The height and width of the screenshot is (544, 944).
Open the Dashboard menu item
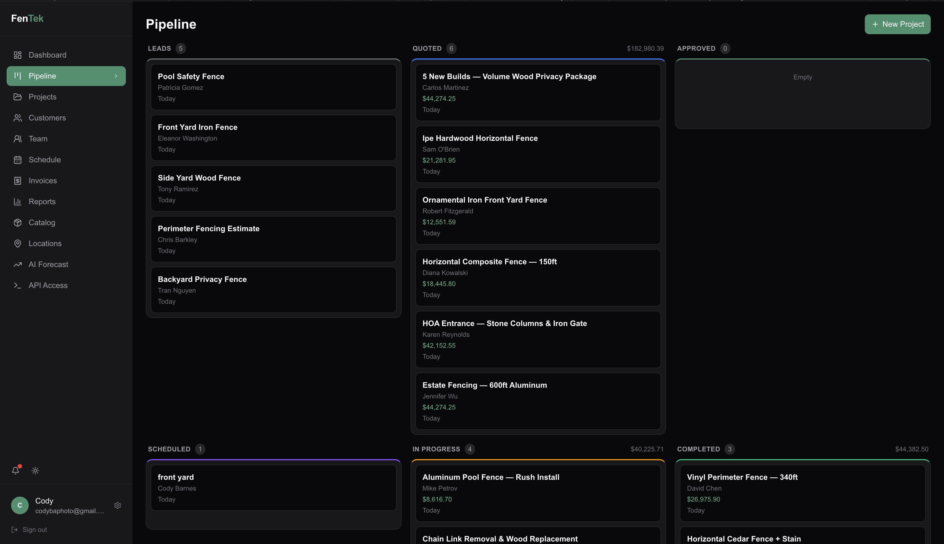[x=66, y=55]
